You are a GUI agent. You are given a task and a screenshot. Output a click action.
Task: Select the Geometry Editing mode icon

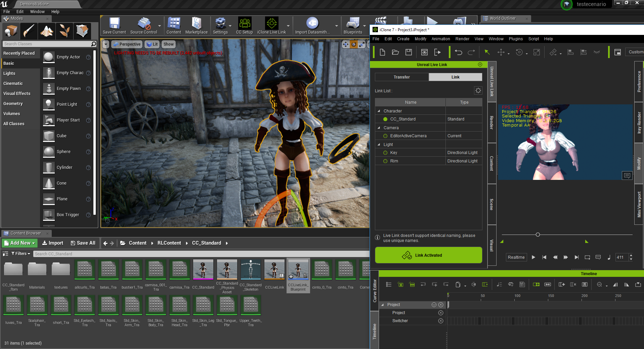(x=82, y=31)
